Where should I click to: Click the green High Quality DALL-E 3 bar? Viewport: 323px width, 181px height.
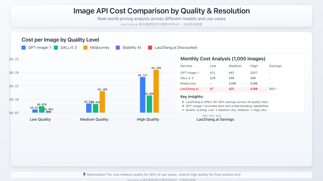click(149, 104)
